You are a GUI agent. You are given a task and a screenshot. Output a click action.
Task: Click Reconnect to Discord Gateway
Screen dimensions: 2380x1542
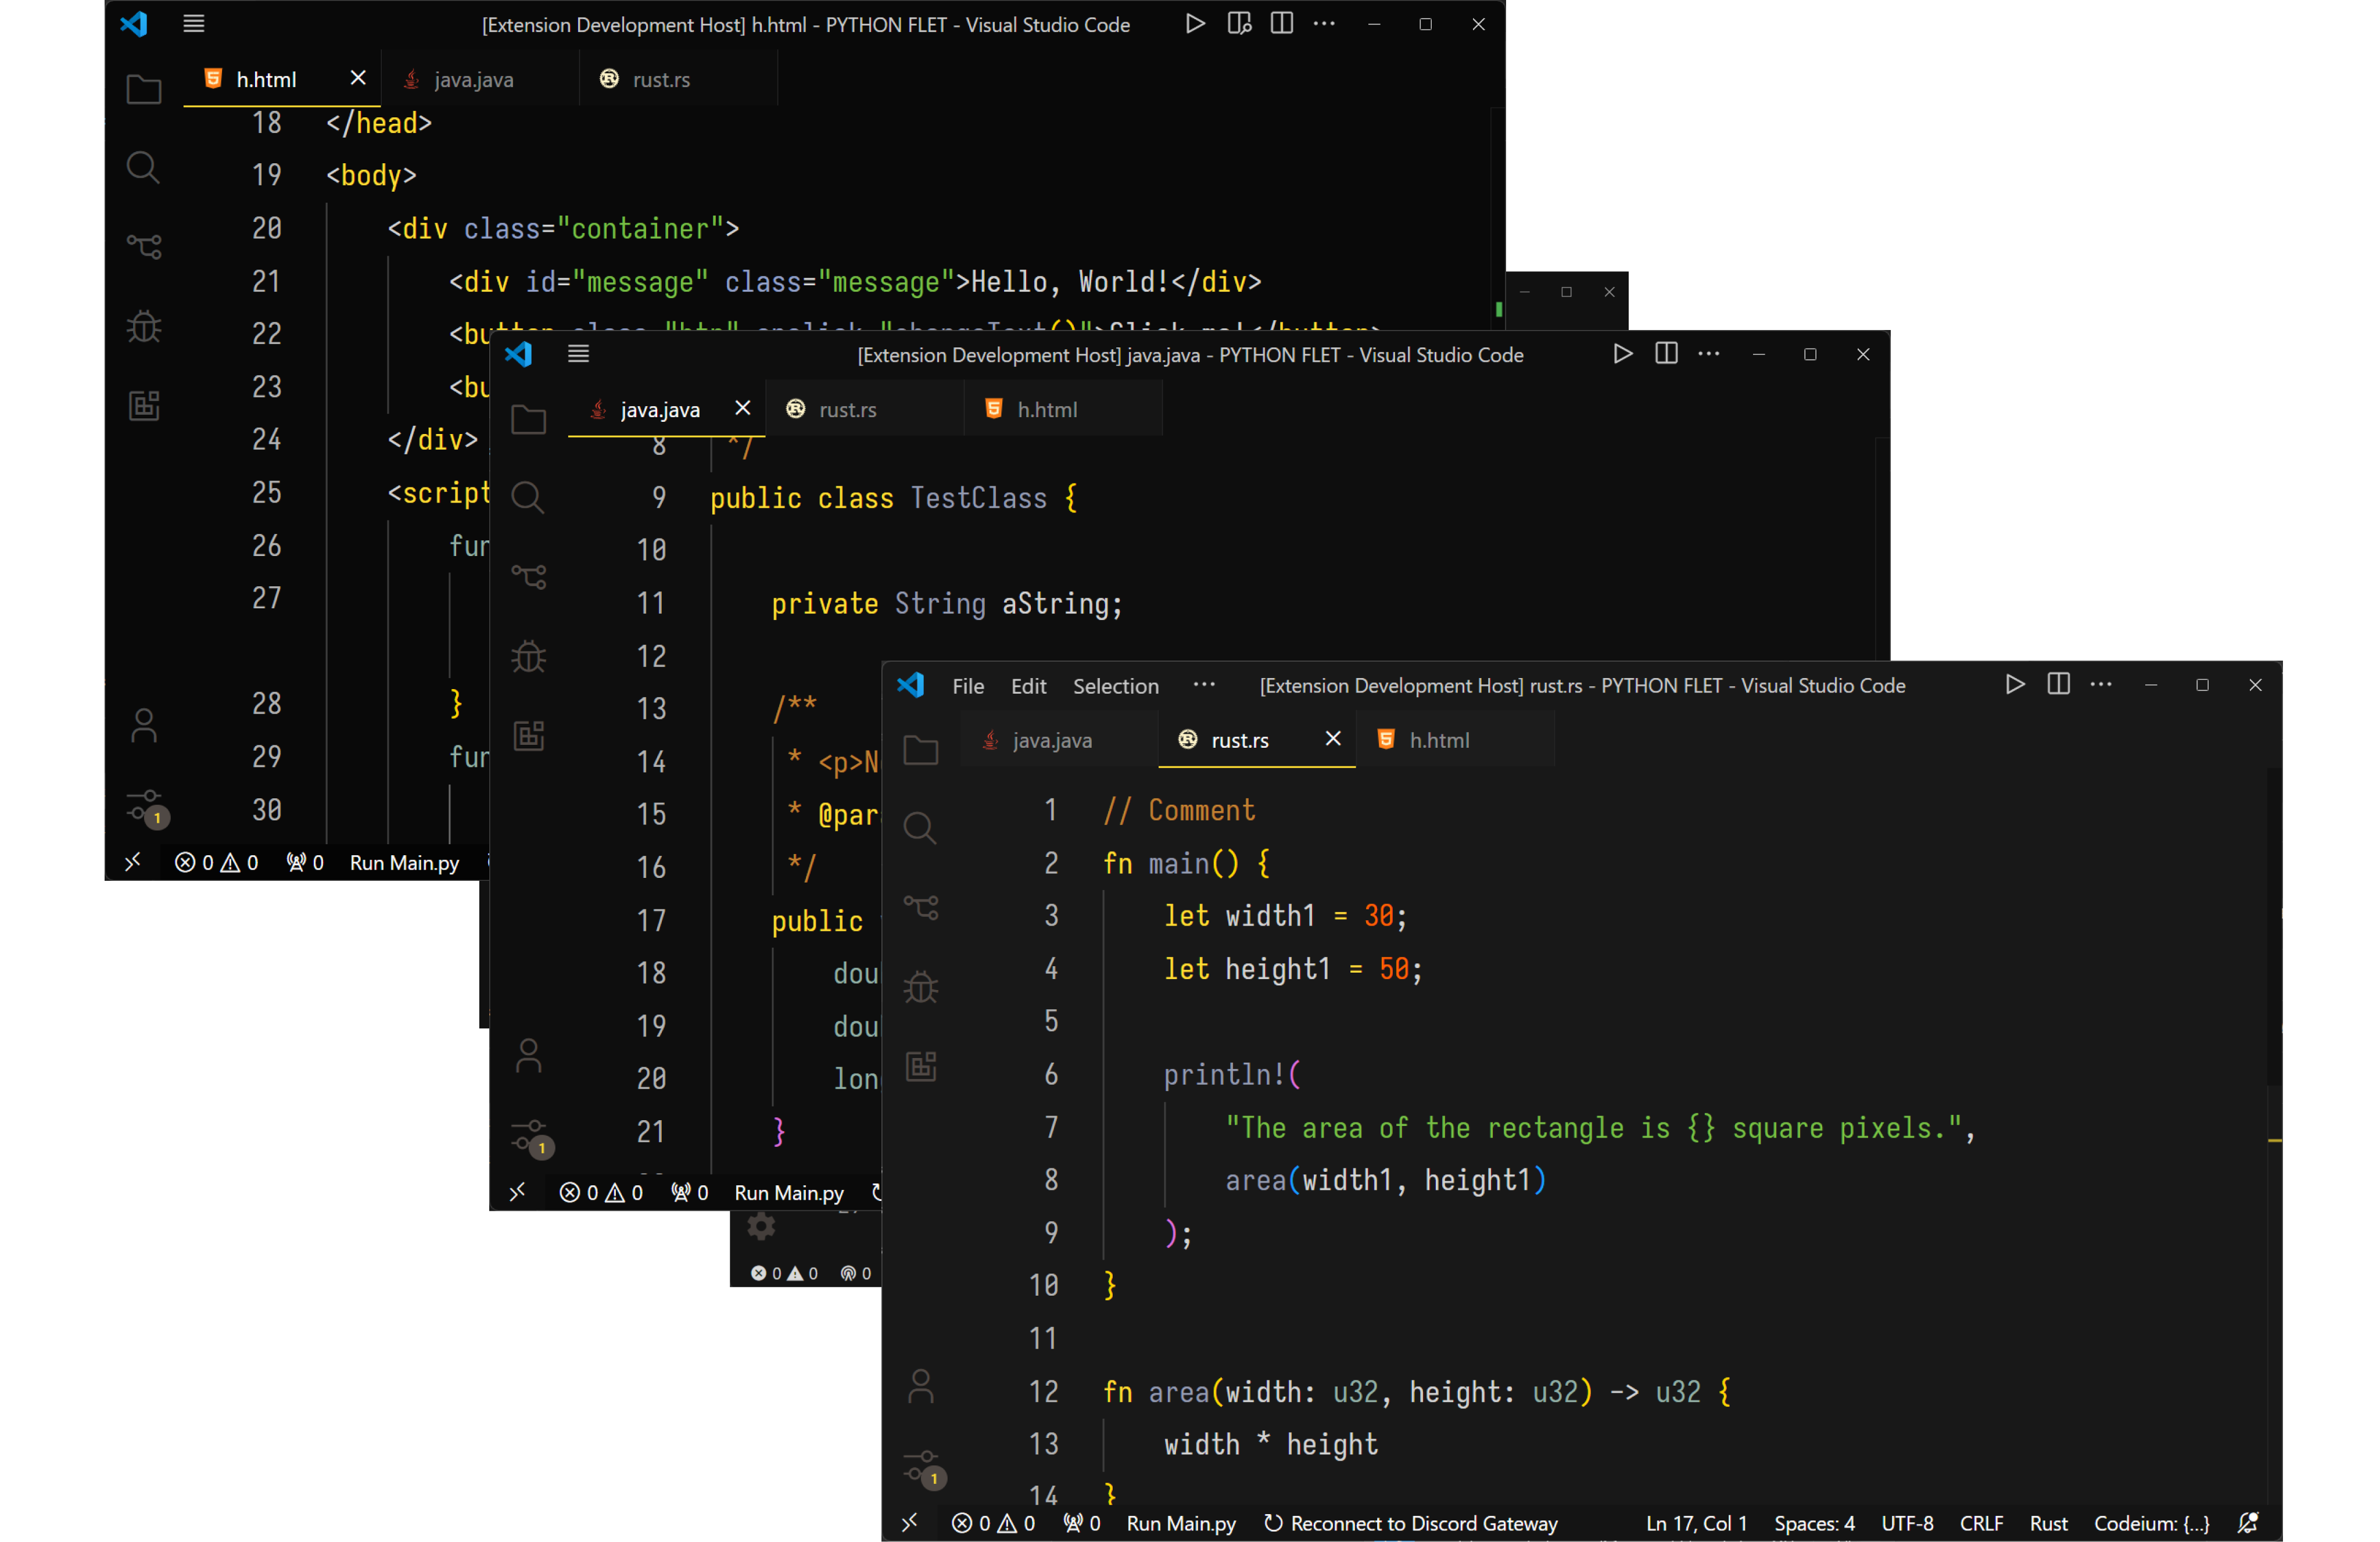[x=1411, y=1523]
